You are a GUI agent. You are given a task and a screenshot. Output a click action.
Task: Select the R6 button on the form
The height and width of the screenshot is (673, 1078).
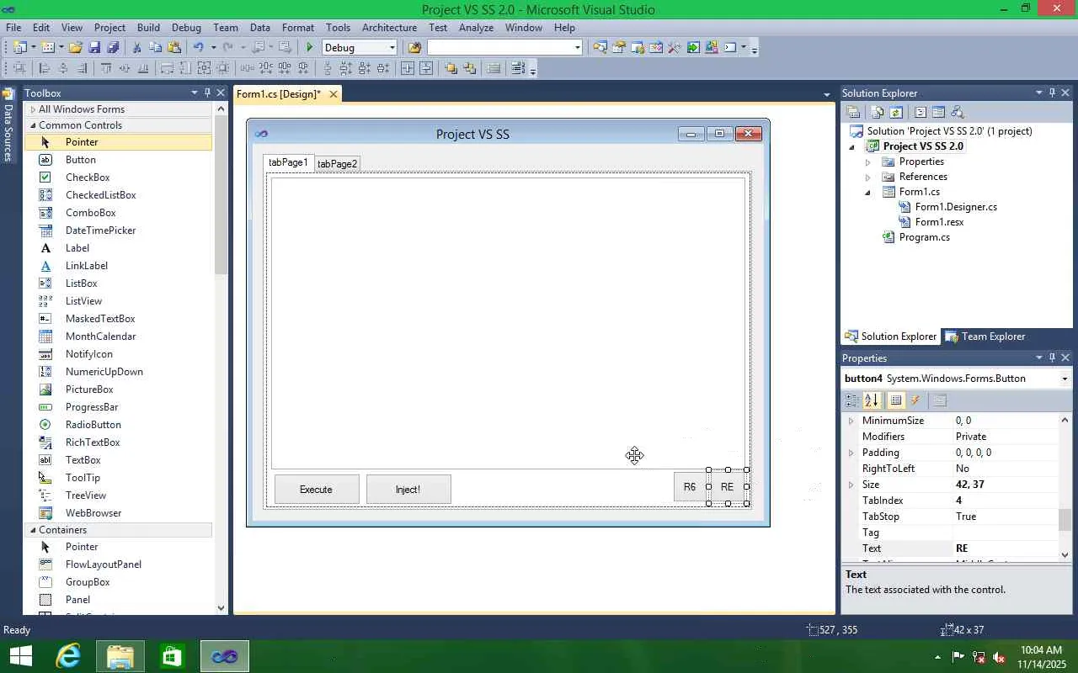pos(690,487)
